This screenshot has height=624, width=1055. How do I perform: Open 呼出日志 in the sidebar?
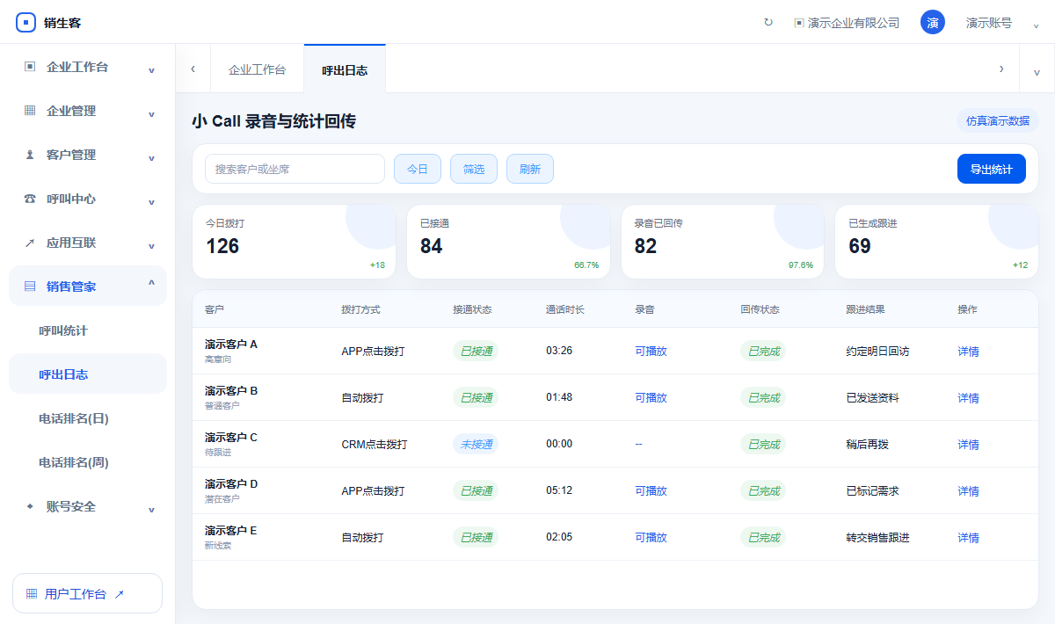(88, 374)
